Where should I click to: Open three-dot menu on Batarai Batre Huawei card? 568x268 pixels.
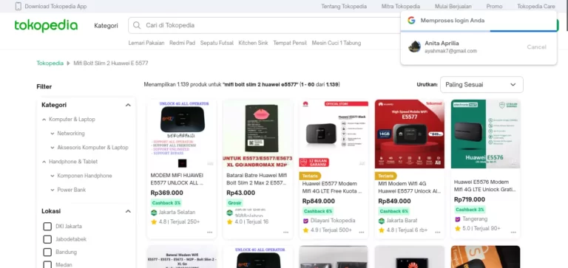coord(285,233)
